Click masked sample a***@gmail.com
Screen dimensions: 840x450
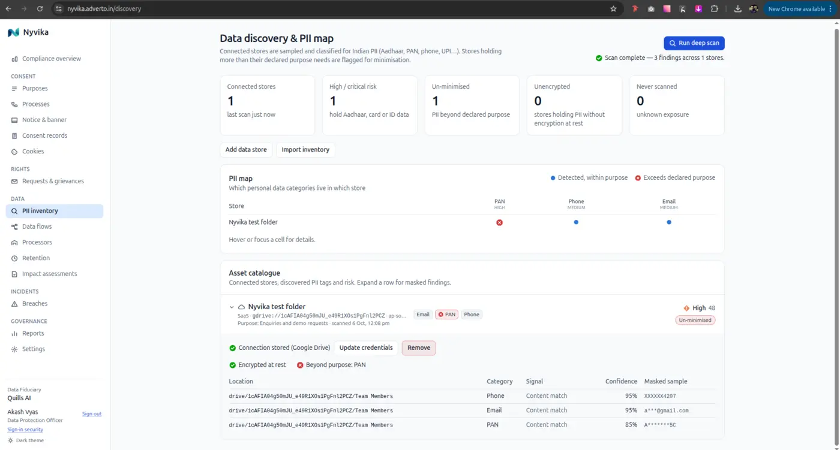point(666,410)
